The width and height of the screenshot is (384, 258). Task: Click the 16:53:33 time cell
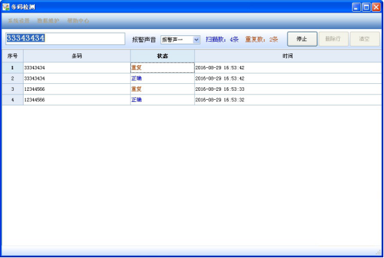pos(288,89)
